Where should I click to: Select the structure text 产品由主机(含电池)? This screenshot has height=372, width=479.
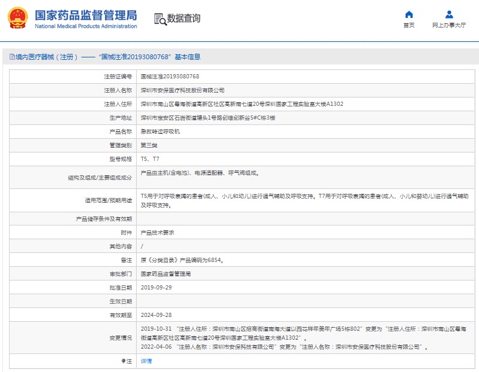coord(200,173)
